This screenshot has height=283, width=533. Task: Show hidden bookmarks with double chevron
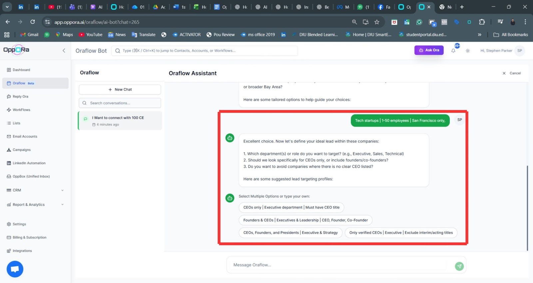tap(479, 35)
